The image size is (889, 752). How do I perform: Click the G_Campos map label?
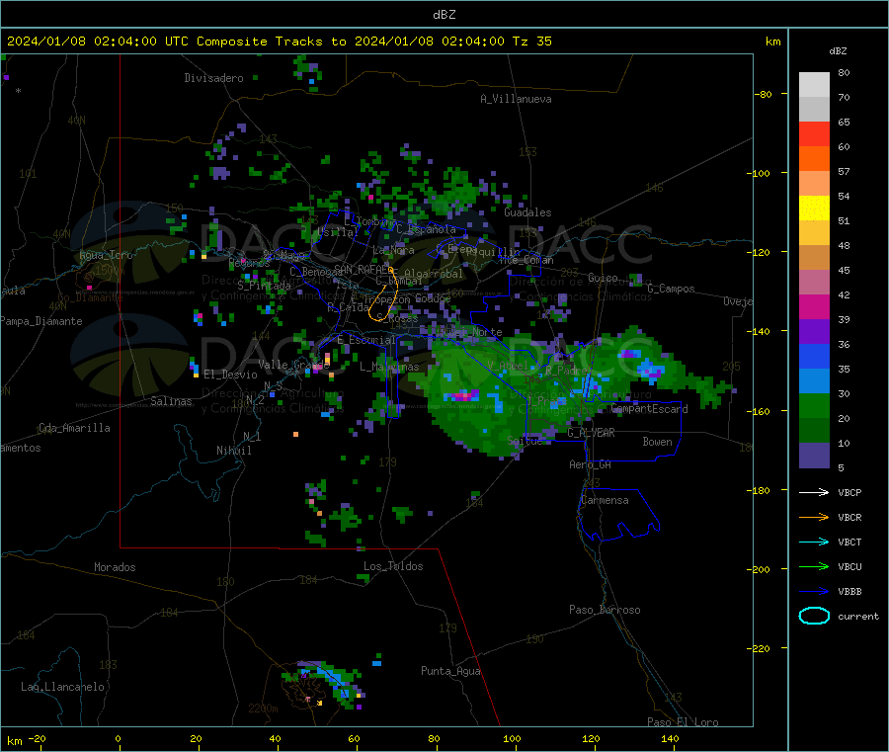(672, 289)
